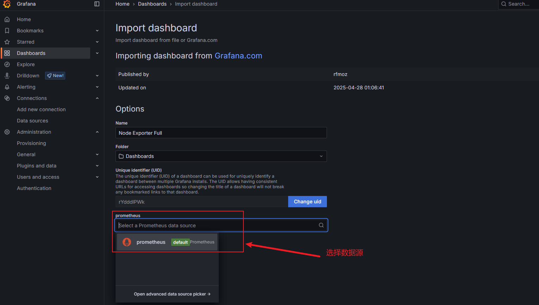Expand the Bookmarks section chevron
Screen dimensions: 539x305
point(97,31)
